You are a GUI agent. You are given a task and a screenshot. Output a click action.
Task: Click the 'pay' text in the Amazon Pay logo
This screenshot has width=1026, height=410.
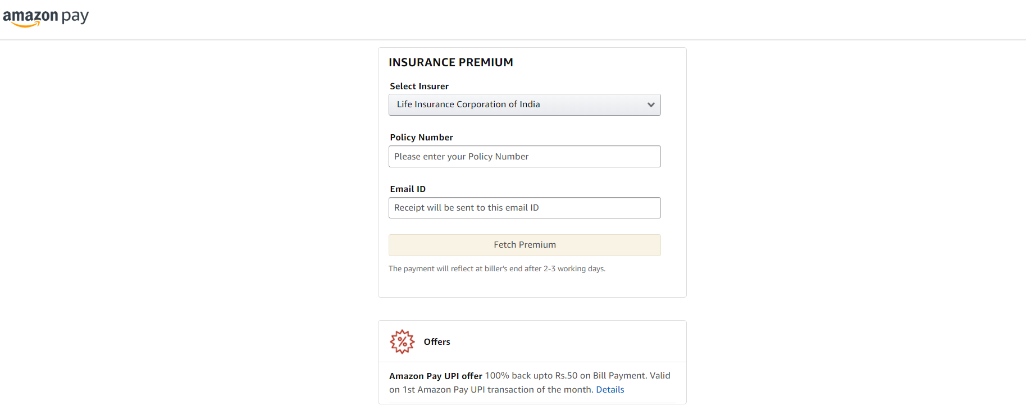(76, 17)
